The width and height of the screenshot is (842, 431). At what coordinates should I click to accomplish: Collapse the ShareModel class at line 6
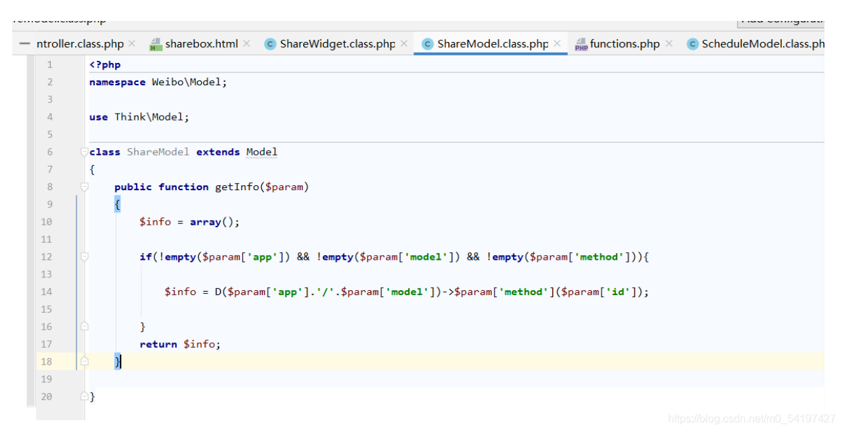84,152
